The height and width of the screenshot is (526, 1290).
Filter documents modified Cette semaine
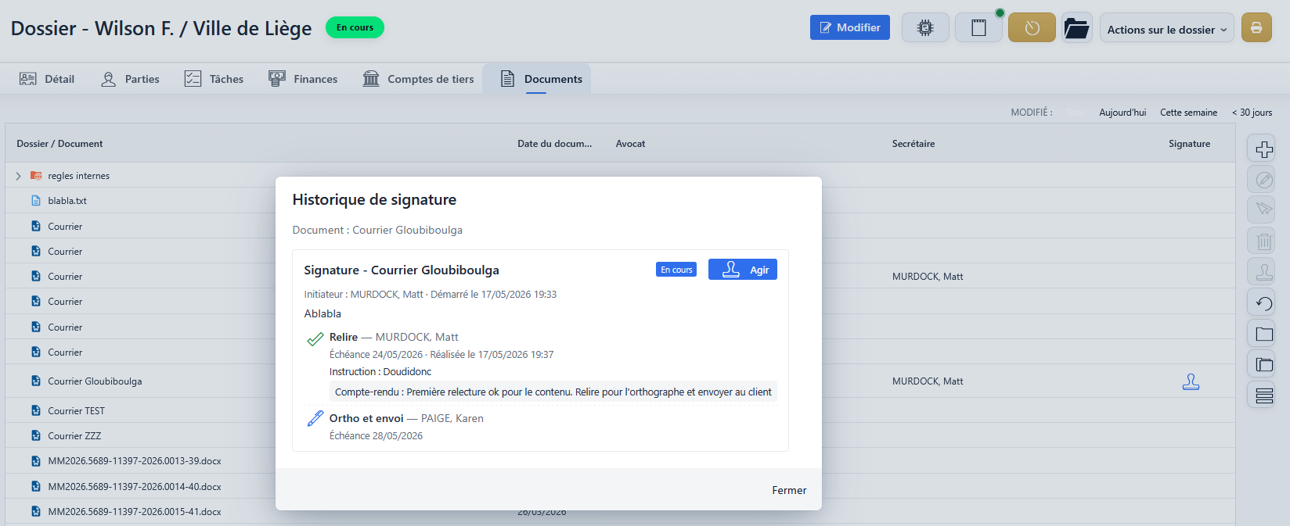1188,113
